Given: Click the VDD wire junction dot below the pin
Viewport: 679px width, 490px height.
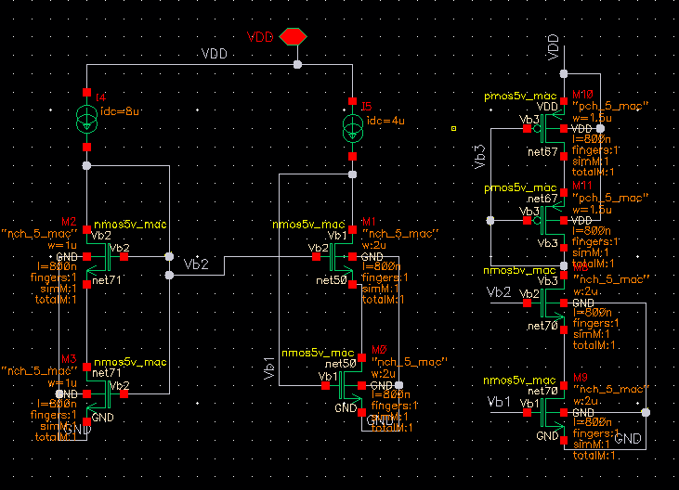Looking at the screenshot, I should [297, 64].
